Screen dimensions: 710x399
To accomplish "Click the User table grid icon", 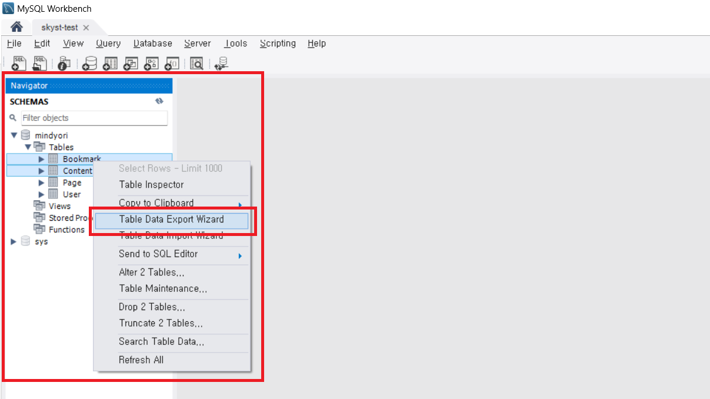I will point(53,194).
